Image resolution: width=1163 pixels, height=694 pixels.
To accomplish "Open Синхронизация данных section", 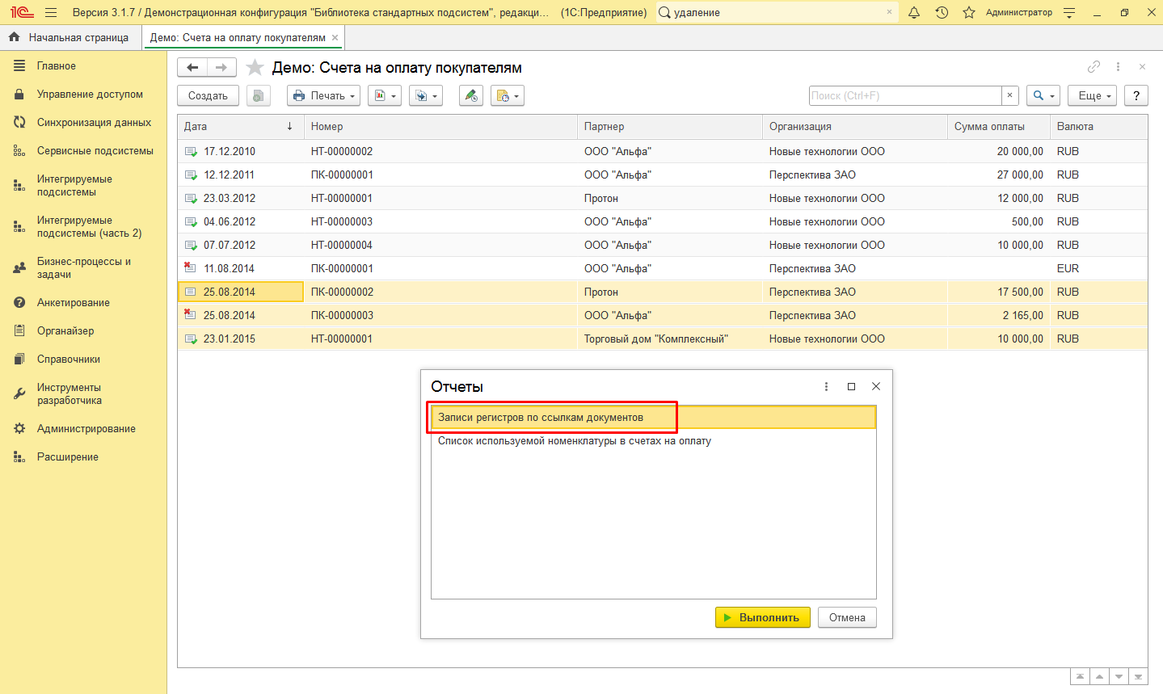I will pos(94,123).
